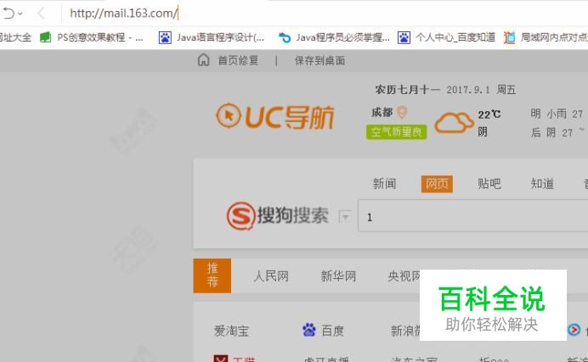Image resolution: width=588 pixels, height=362 pixels.
Task: Select the 新闻 search tab
Action: 384,184
